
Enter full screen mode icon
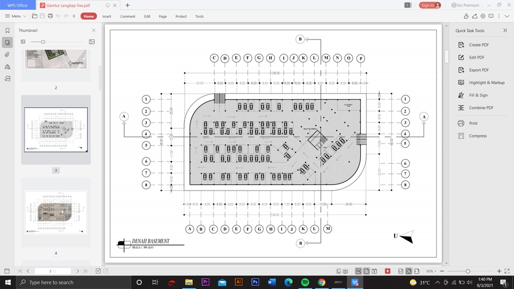[507, 271]
